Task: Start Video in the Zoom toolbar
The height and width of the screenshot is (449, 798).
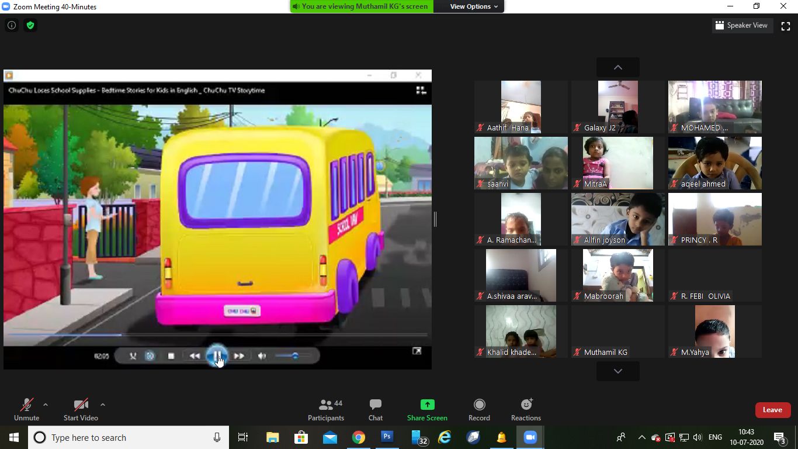Action: (81, 409)
